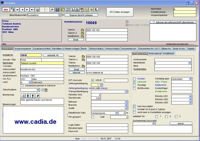Delete record with the trash bin icon
The image size is (200, 141).
click(37, 10)
